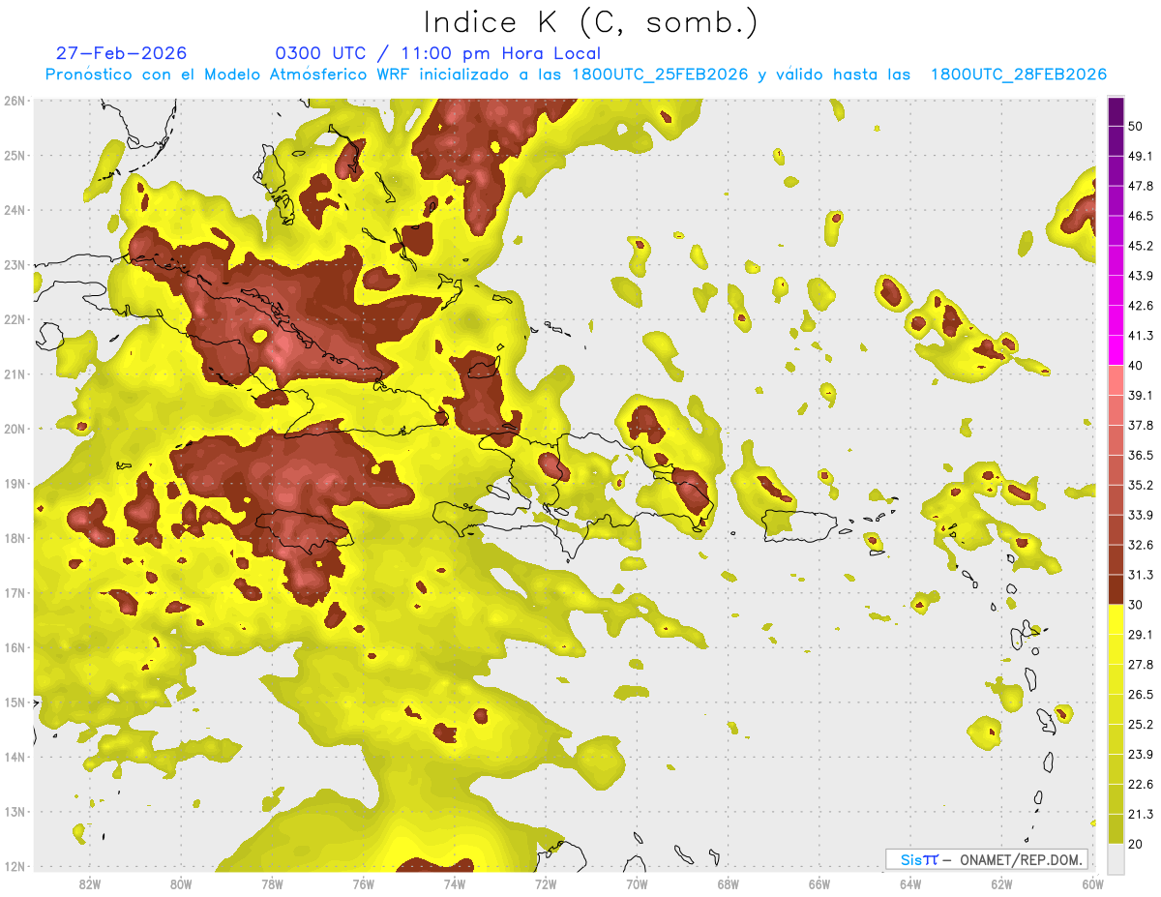Screen dimensions: 1161x897
Task: Pick the dark purple segment above 50
Action: point(1116,110)
